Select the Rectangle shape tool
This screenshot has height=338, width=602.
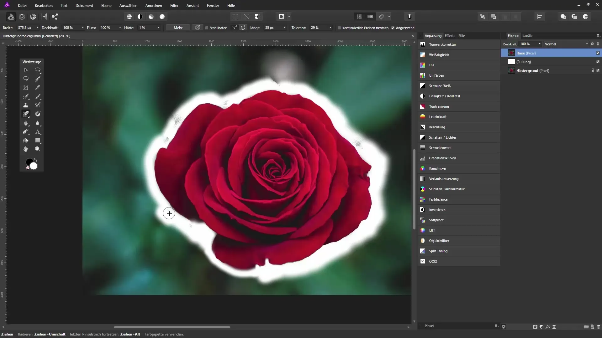pos(38,141)
